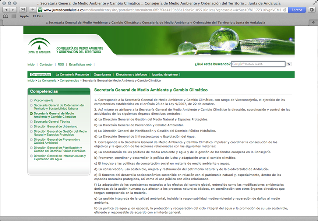Click the Safari forward arrow button
This screenshot has height=221, width=318.
tap(13, 10)
